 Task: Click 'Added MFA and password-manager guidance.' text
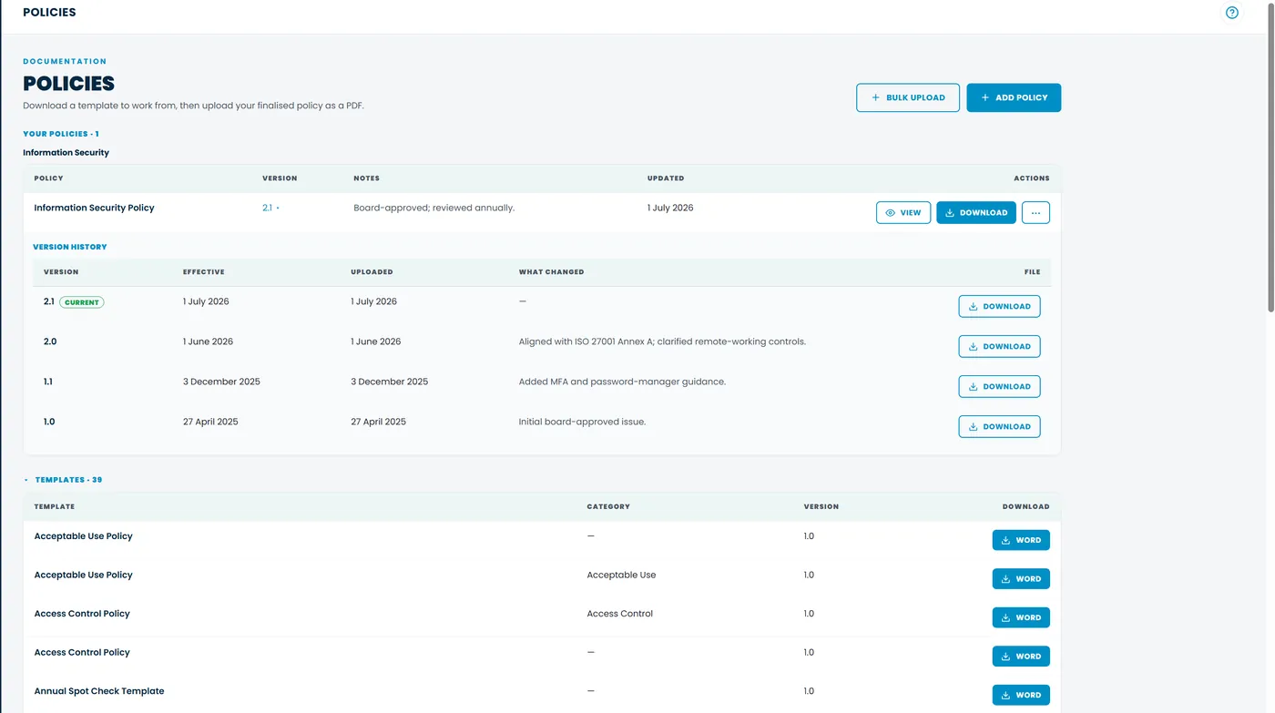coord(622,382)
